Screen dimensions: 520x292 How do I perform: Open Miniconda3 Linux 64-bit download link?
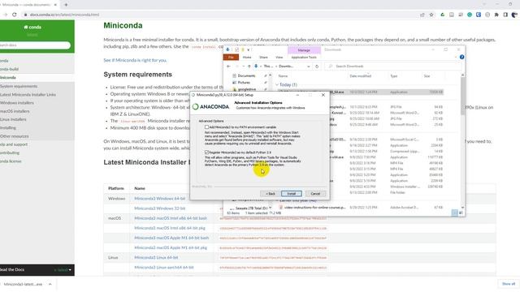click(156, 258)
